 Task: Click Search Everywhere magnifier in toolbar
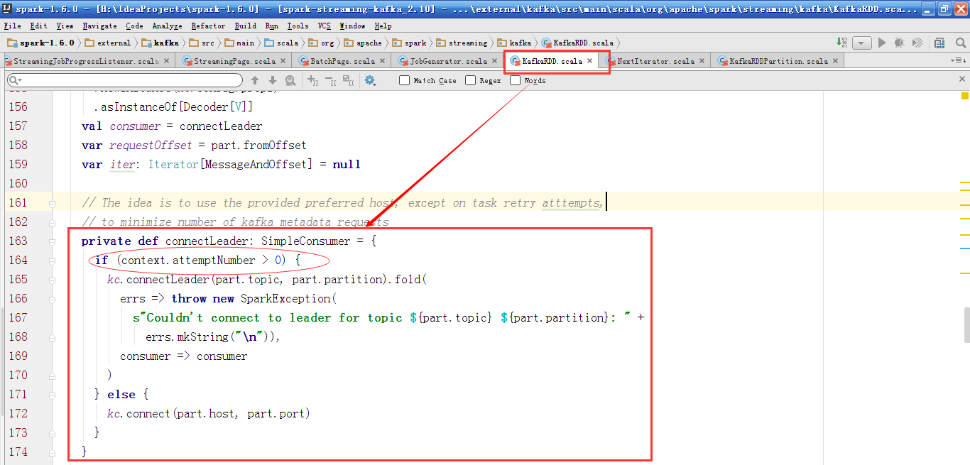(x=959, y=43)
